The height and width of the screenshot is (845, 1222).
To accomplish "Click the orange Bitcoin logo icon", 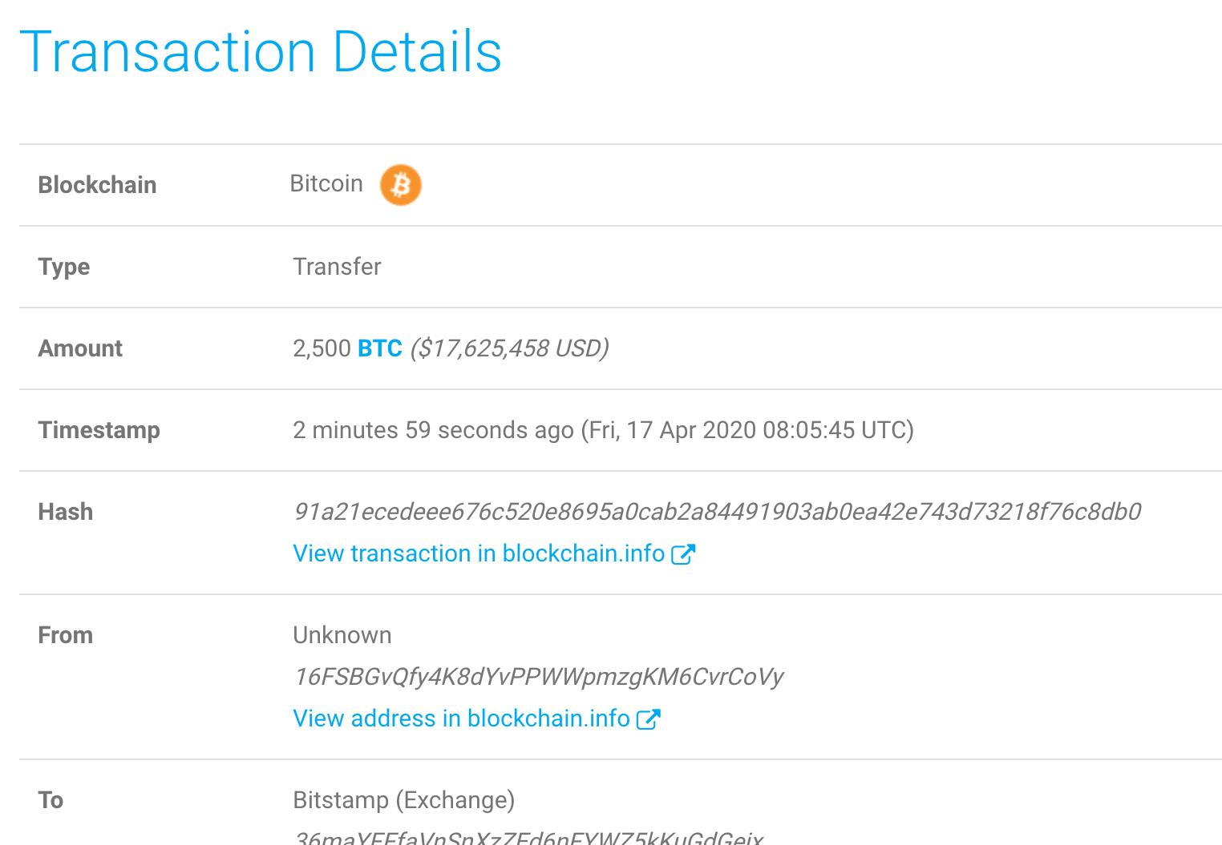I will point(400,185).
